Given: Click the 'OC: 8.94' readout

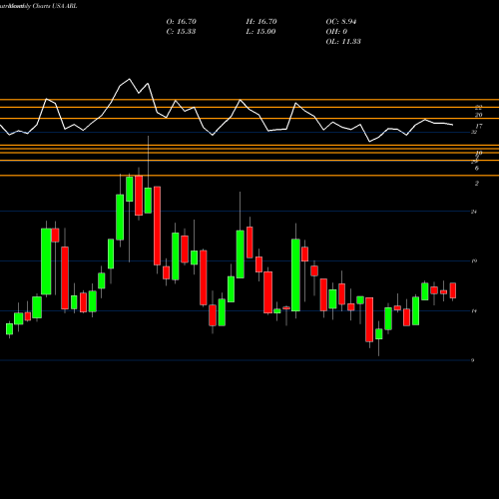Looking at the screenshot, I should pos(341,22).
